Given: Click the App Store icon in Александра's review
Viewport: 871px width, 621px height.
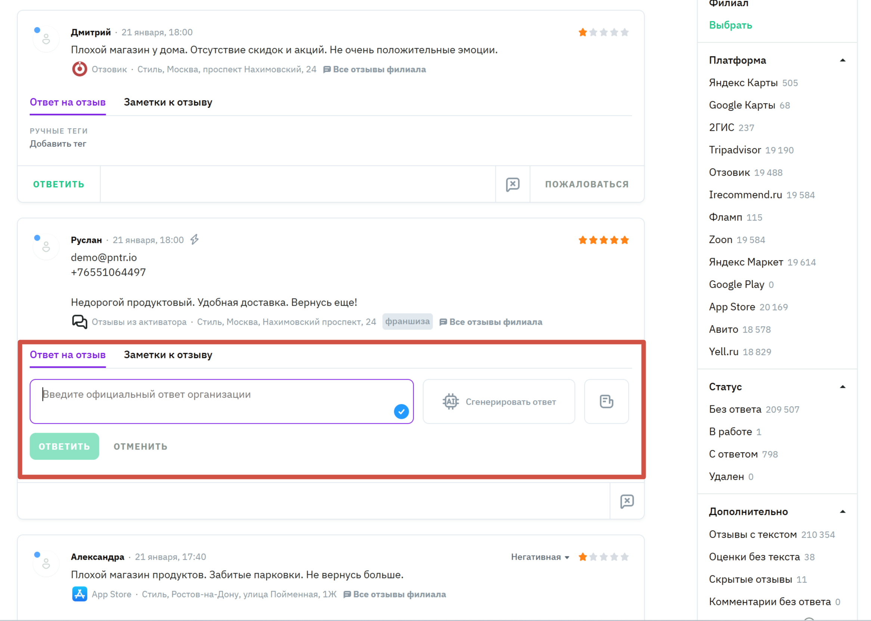Looking at the screenshot, I should pyautogui.click(x=80, y=594).
